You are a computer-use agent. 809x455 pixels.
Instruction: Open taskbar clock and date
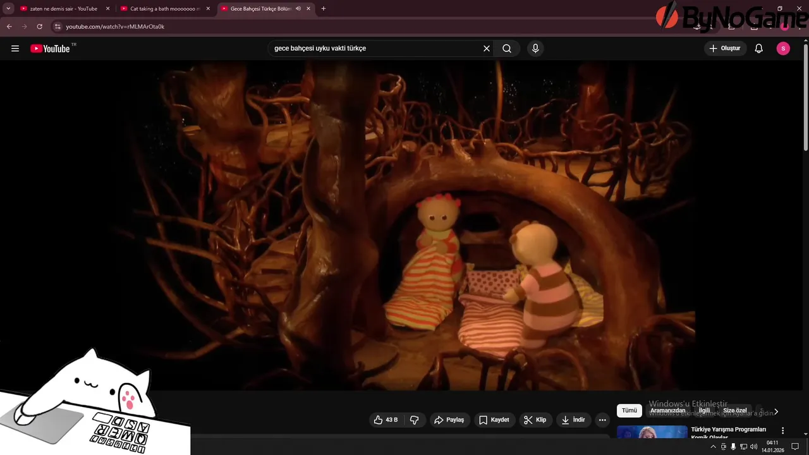[x=772, y=447]
